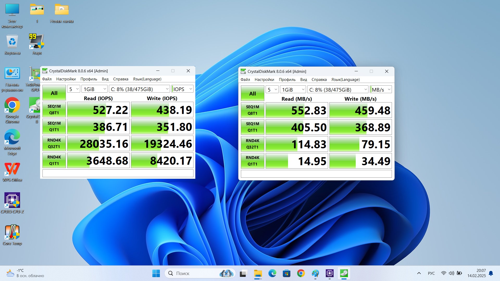Run SEQ1M Q8T1 test in right window
The width and height of the screenshot is (500, 281).
[252, 110]
